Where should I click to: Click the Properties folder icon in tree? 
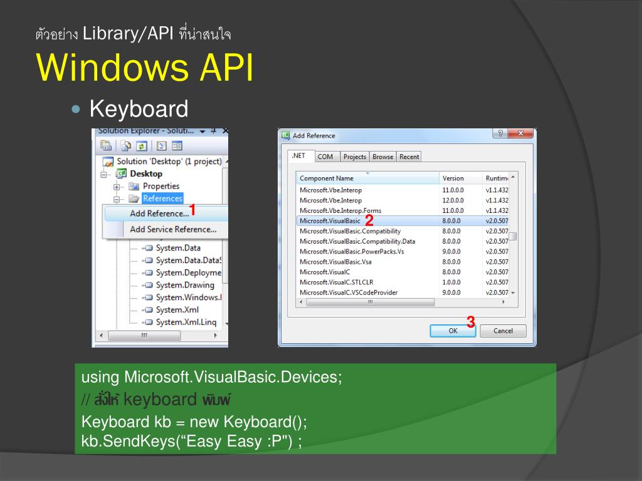[134, 187]
